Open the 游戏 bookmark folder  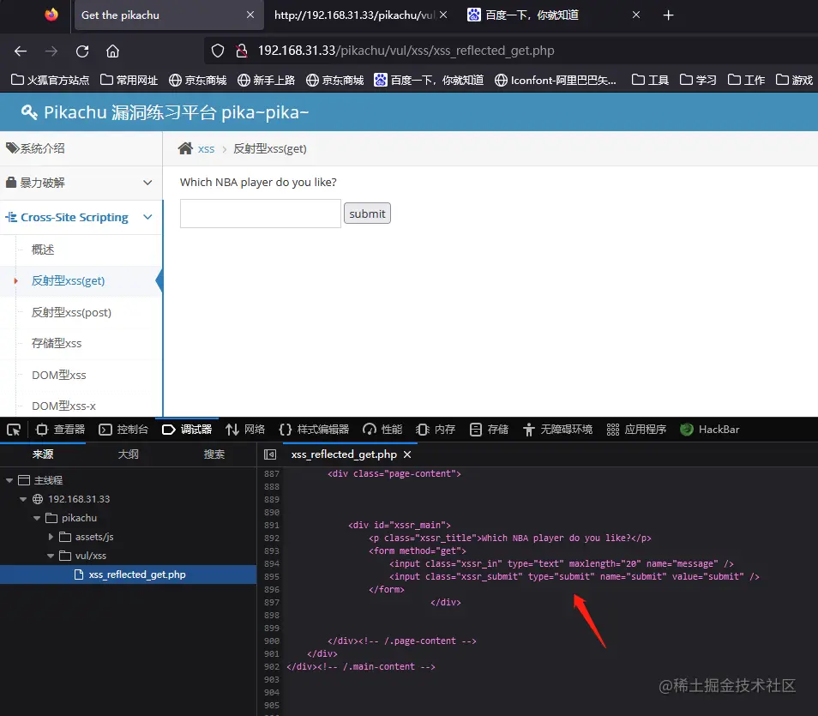pyautogui.click(x=795, y=80)
